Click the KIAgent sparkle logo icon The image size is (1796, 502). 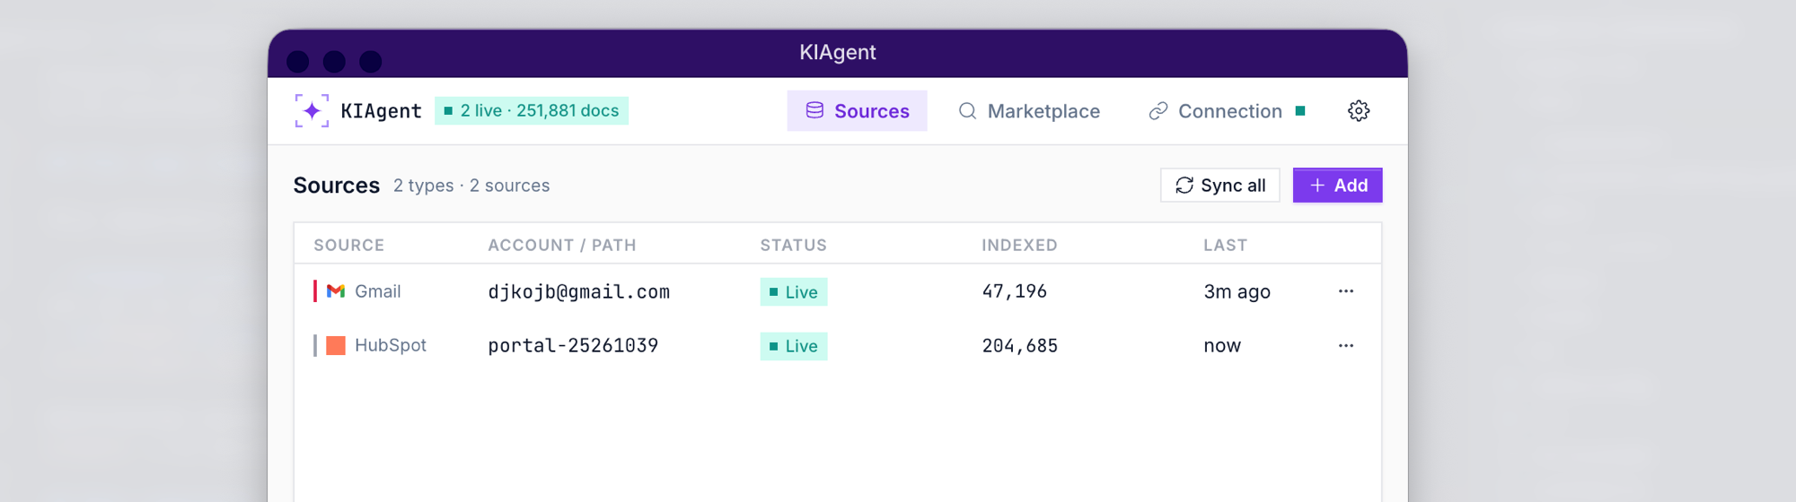tap(312, 110)
